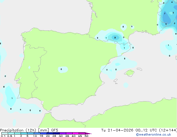Click the '3' value over the Pyrenees

point(115,38)
